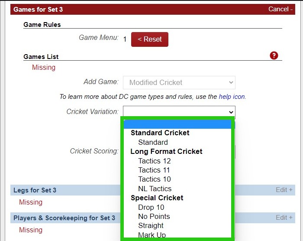Collapse the Cricket Variation dropdown

[x=179, y=112]
